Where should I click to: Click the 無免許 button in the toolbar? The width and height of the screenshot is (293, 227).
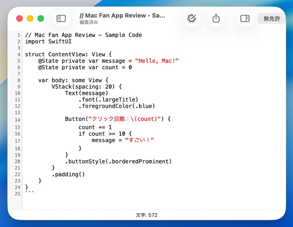click(x=272, y=19)
